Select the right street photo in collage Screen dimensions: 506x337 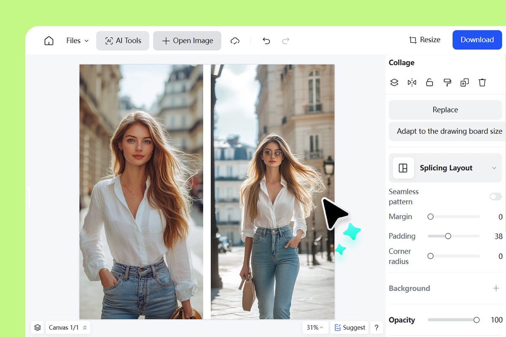click(x=273, y=192)
